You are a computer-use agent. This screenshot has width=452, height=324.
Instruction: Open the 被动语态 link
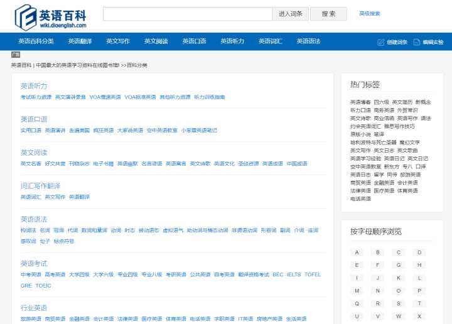[149, 230]
